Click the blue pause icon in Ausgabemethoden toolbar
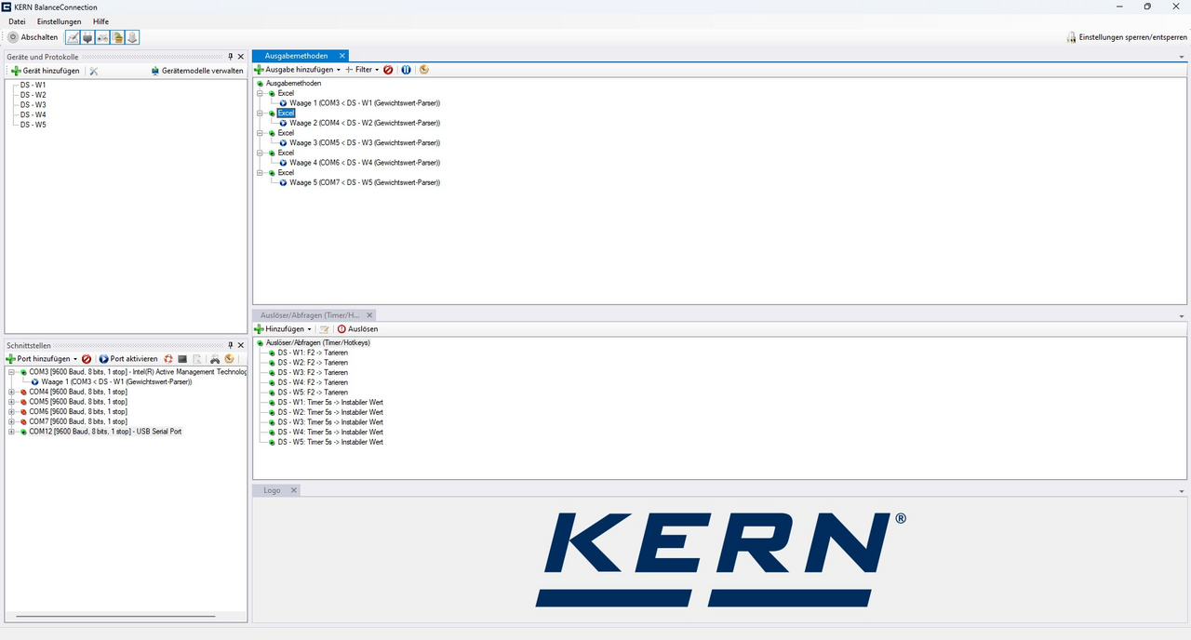The width and height of the screenshot is (1191, 640). click(406, 70)
